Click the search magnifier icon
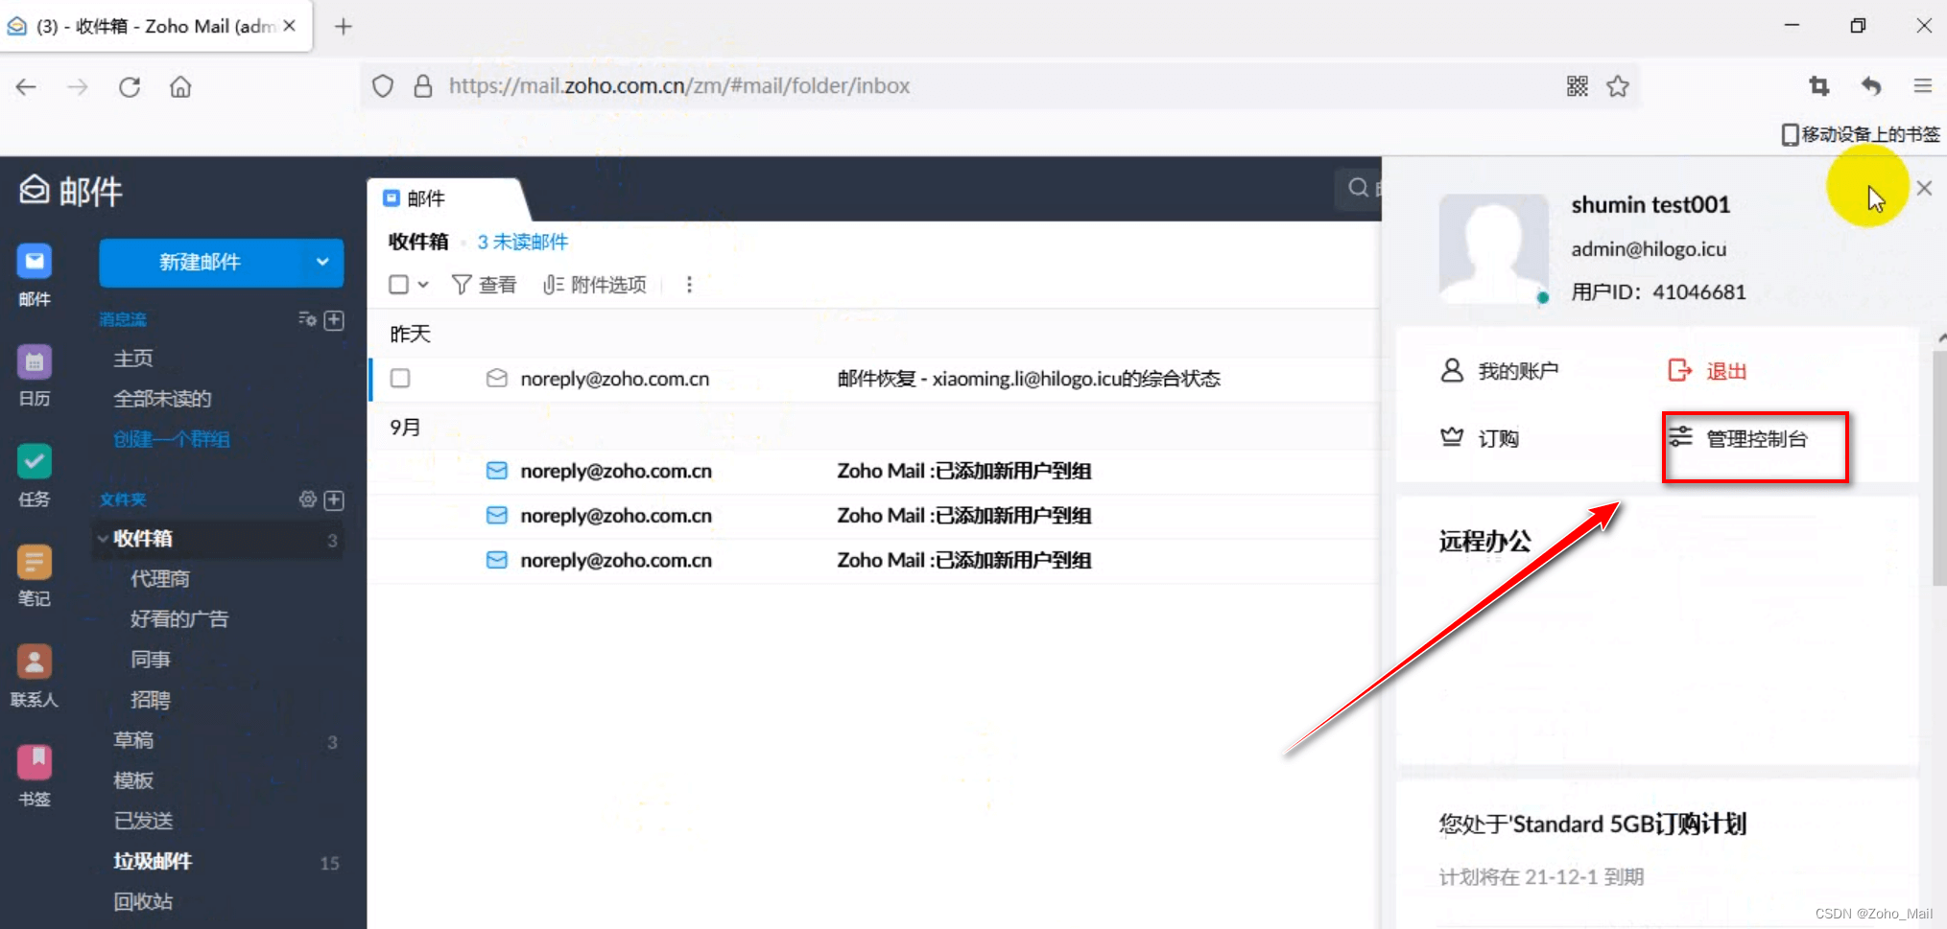 click(1358, 188)
